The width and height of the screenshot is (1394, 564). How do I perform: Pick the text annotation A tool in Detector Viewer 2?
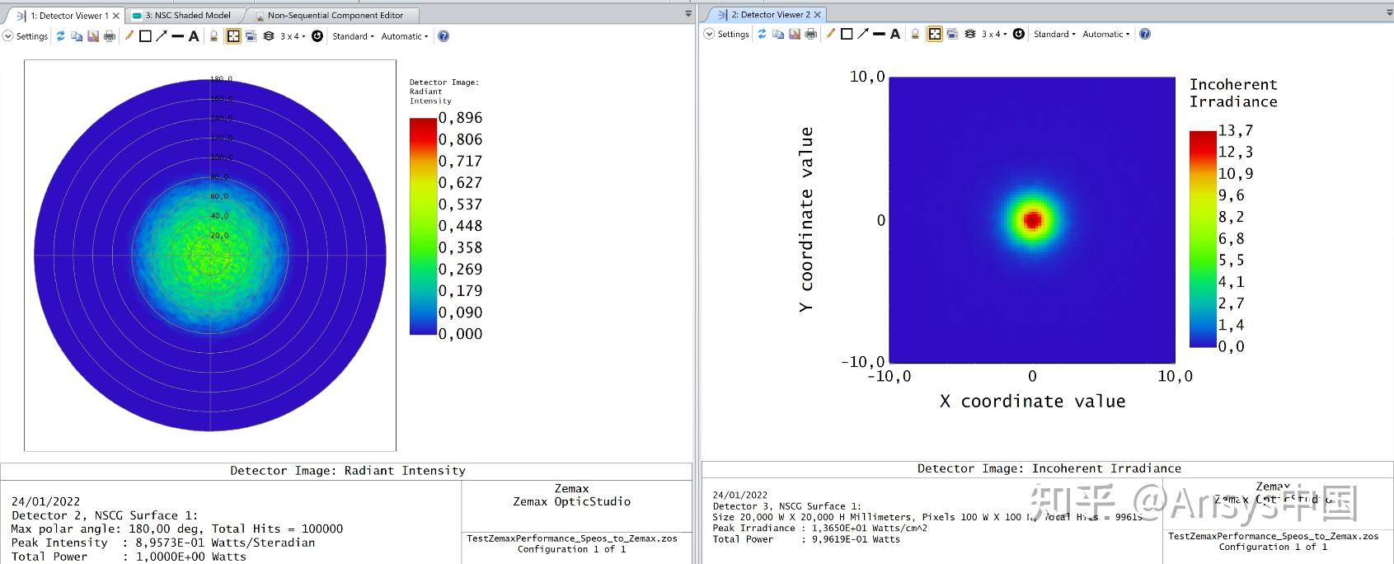point(895,34)
